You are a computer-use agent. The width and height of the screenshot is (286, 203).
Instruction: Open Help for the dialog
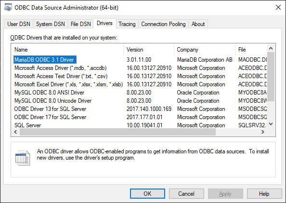coord(264,194)
